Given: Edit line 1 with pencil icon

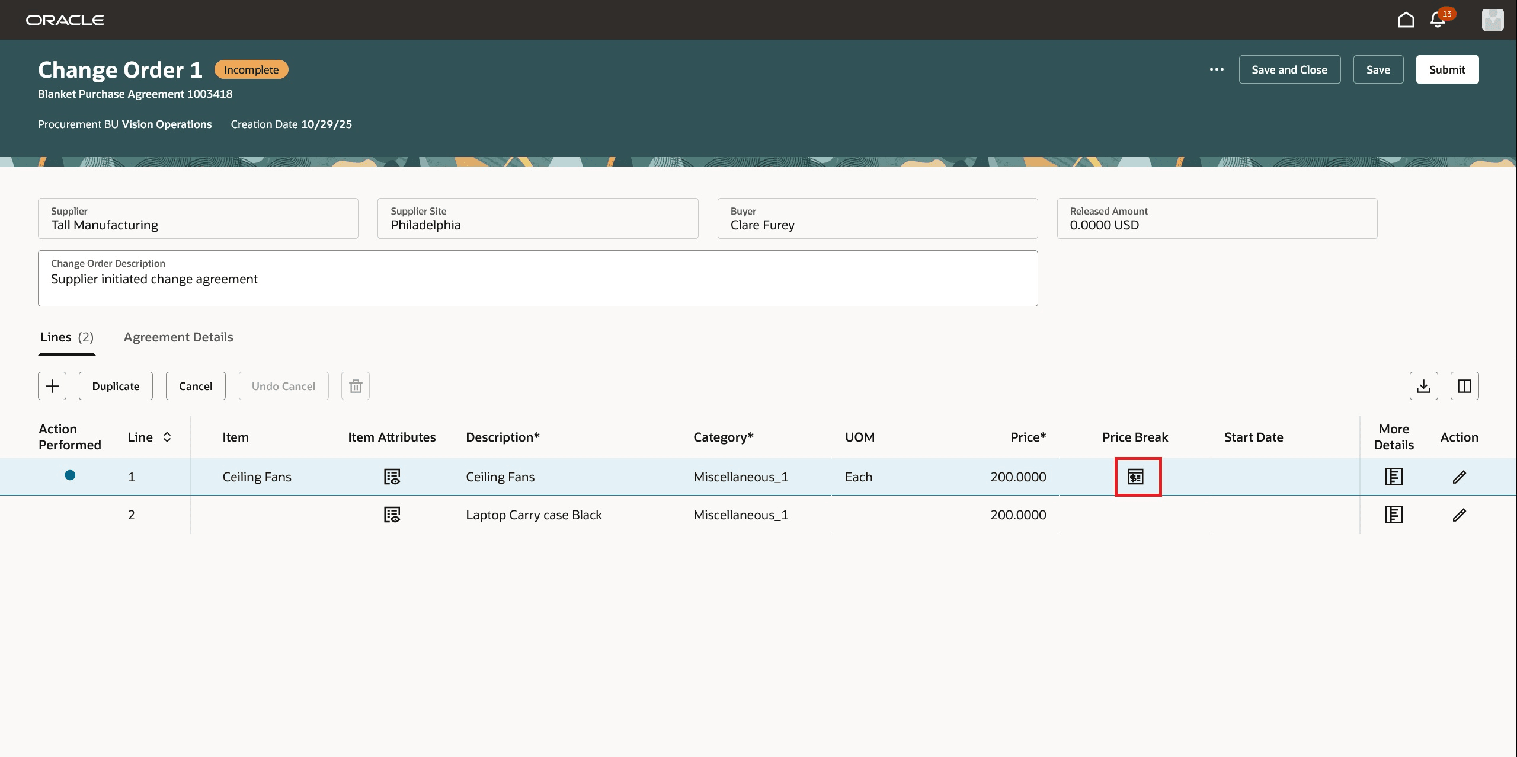Looking at the screenshot, I should 1459,477.
